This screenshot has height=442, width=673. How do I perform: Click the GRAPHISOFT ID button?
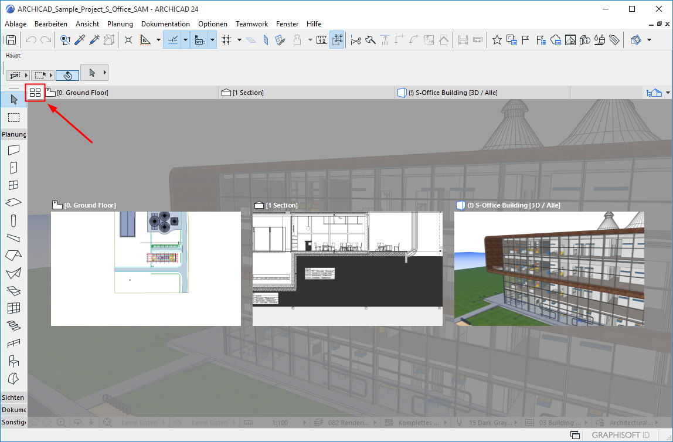[620, 435]
